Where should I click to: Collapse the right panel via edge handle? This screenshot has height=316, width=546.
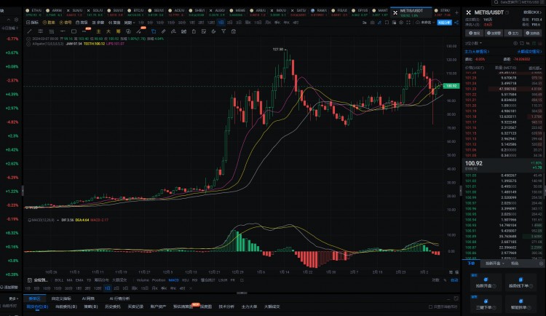click(x=461, y=191)
